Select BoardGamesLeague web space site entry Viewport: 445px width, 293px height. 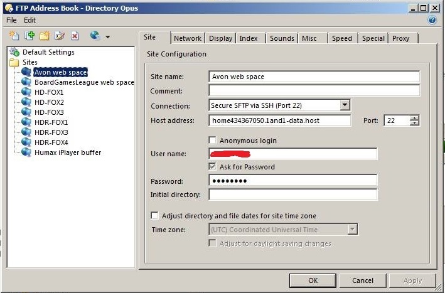[84, 82]
